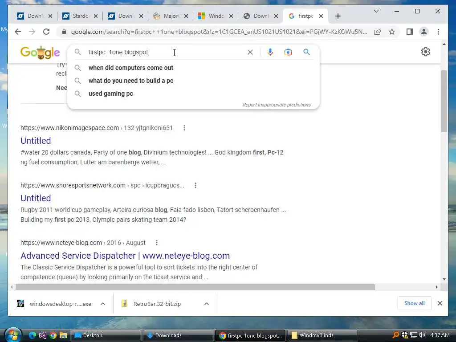Screen dimensions: 456x342
Task: Expand options for RetroBar.32-bit.zip download
Action: [x=207, y=304]
